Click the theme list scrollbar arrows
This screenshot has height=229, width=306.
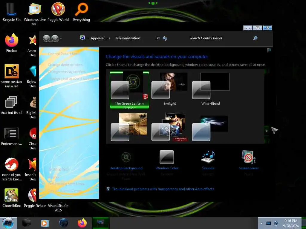267,131
